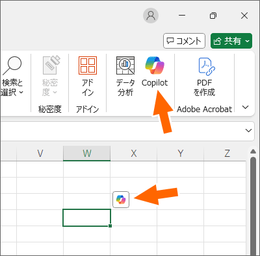Open the アドイン (Add-ins) button
260x256 pixels.
click(x=88, y=76)
